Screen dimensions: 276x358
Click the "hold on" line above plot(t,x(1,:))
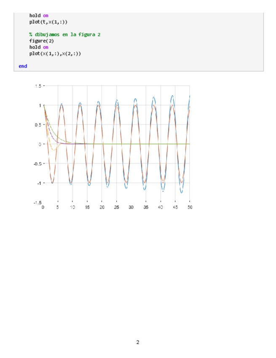[38, 16]
